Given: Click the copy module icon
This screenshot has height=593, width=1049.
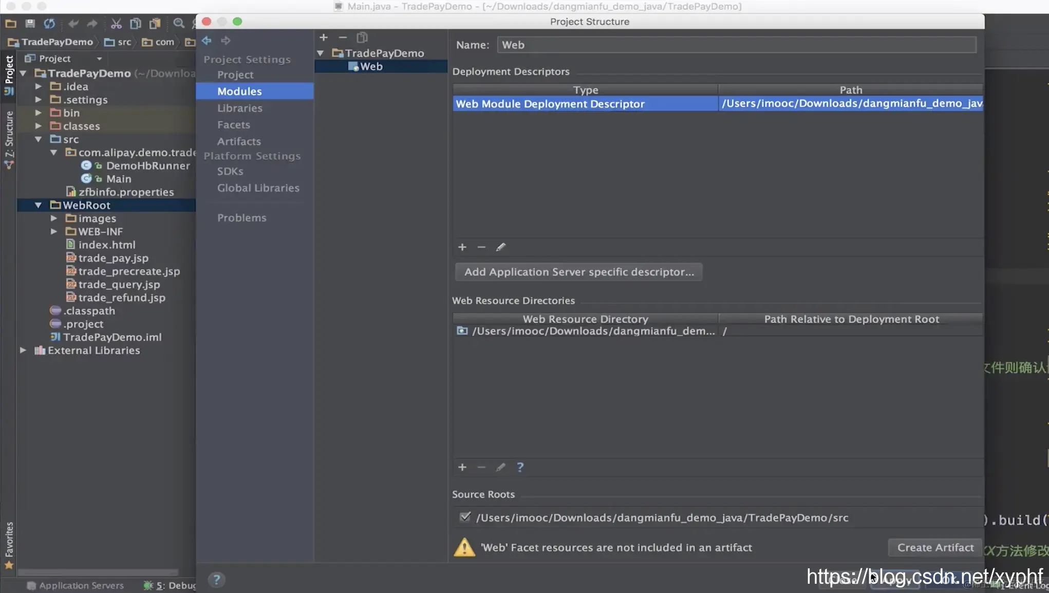Looking at the screenshot, I should point(362,38).
